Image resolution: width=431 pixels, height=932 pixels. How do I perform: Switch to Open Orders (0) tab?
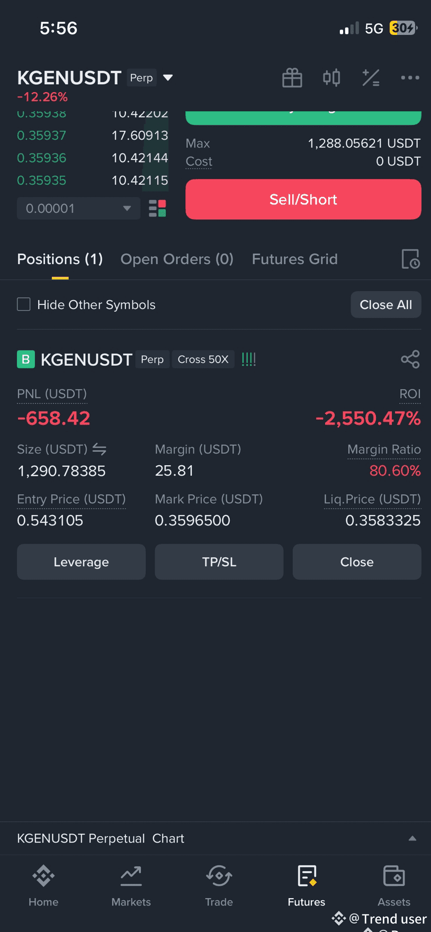click(177, 259)
